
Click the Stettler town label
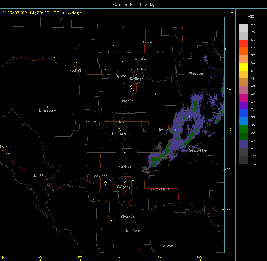tap(196, 73)
